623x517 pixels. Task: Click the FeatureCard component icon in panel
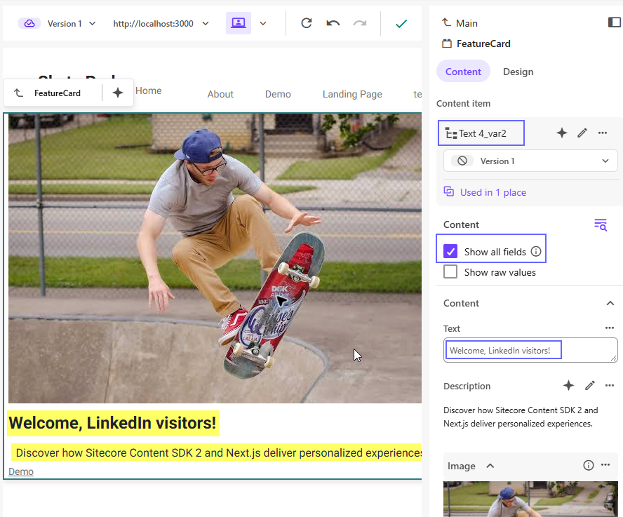[x=447, y=43]
